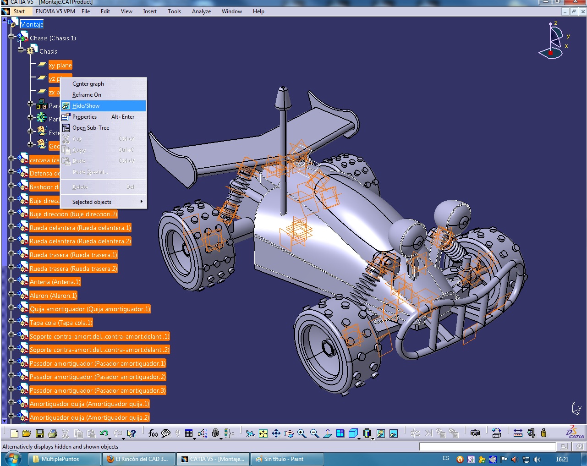Print with the printer icon
Image resolution: width=587 pixels, height=466 pixels.
tap(53, 433)
